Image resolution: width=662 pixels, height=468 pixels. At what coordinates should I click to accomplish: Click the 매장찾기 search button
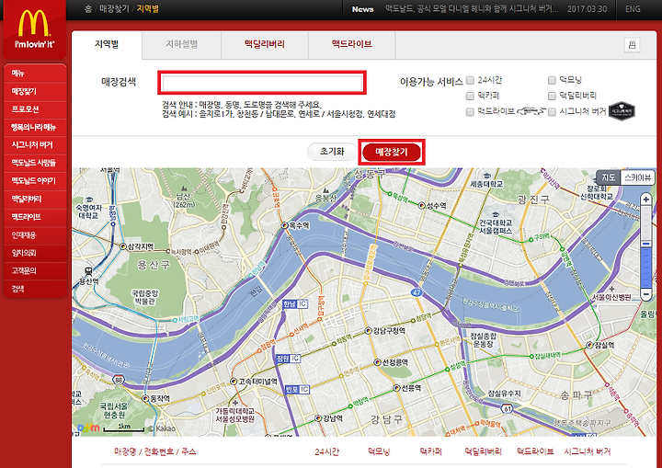click(392, 152)
